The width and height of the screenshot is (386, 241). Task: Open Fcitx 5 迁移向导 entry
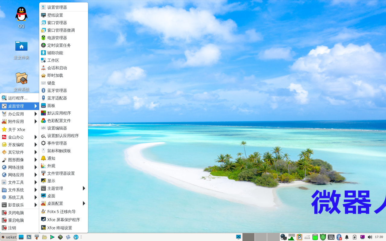tap(64, 211)
